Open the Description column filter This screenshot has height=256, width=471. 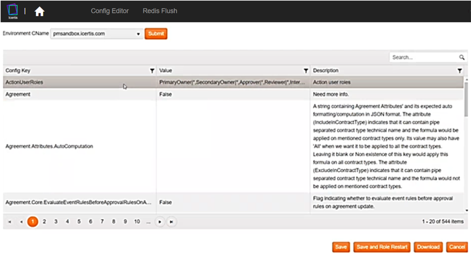pyautogui.click(x=459, y=71)
